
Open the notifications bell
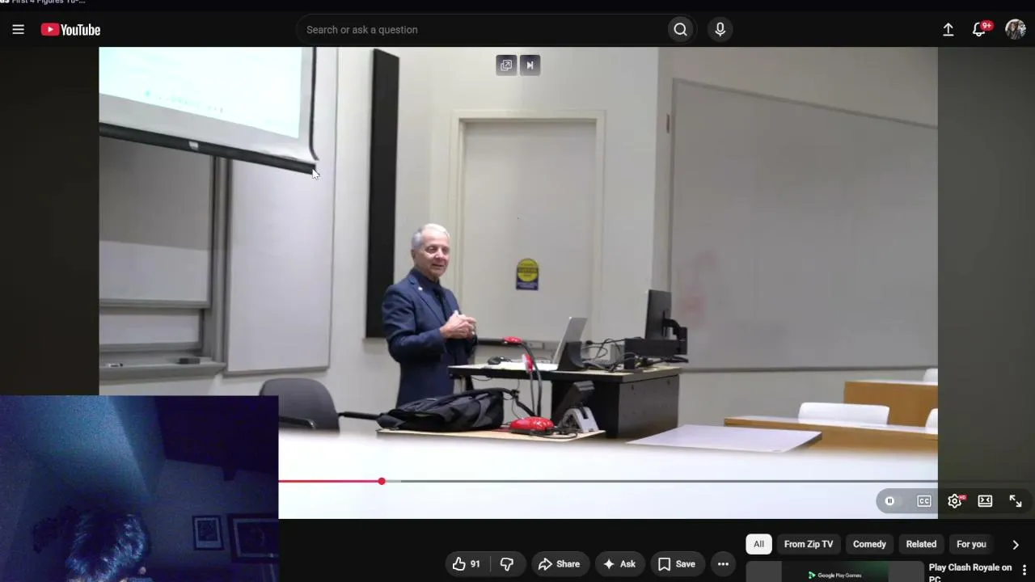click(x=979, y=30)
